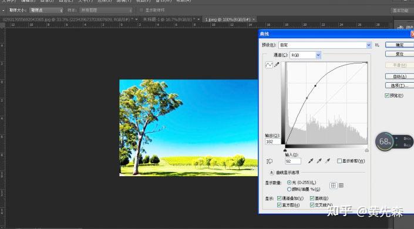Pick the black point eyedropper
Viewport: 414px width, 229px height.
point(311,161)
